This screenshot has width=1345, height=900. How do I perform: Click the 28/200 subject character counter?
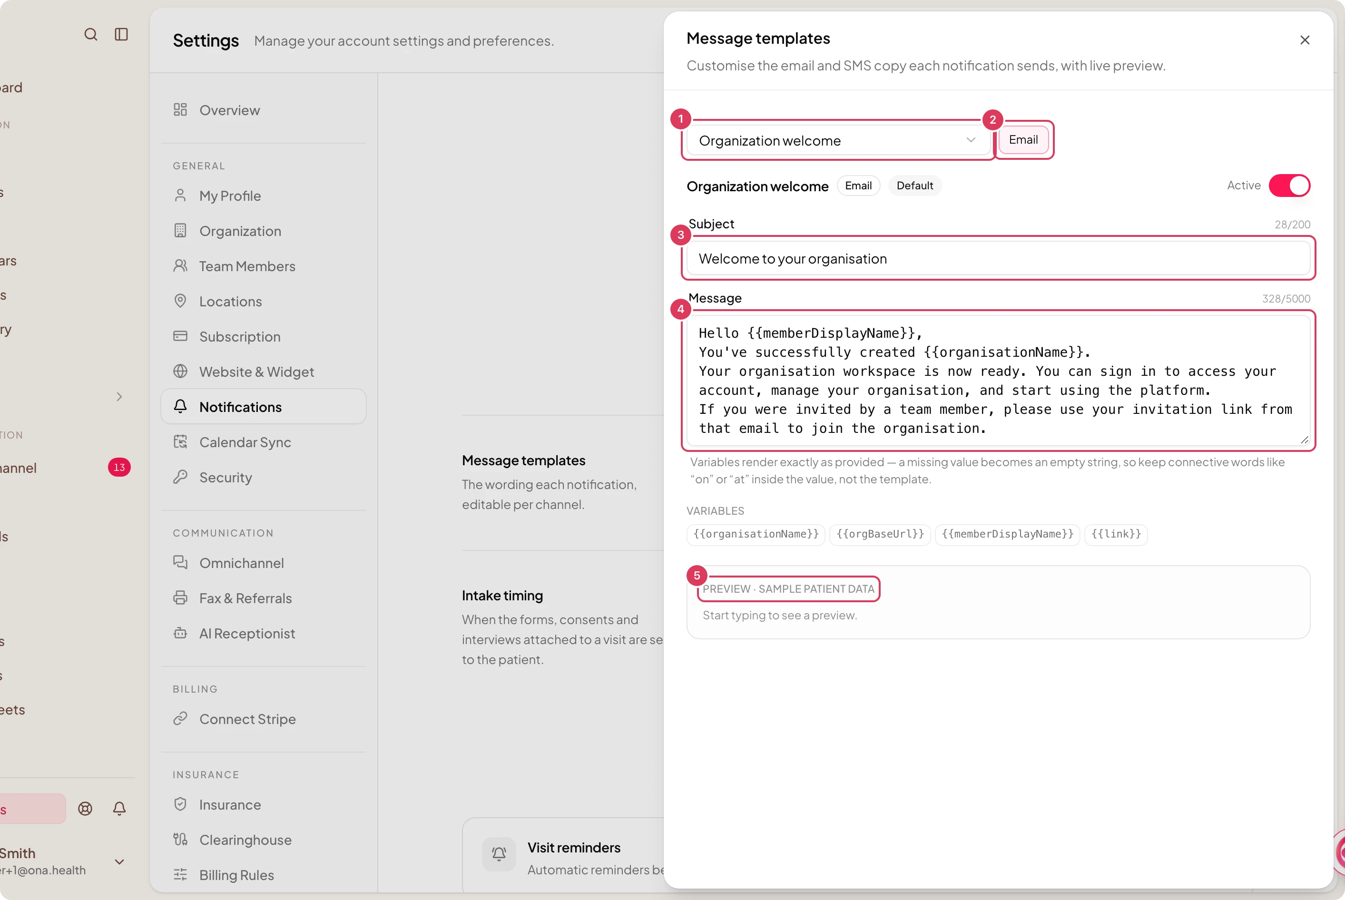pos(1292,225)
